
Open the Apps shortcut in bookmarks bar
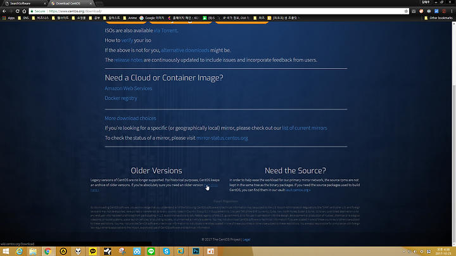(x=8, y=18)
